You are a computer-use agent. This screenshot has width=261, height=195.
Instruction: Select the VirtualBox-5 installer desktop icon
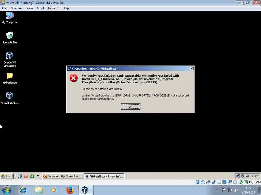point(10,98)
